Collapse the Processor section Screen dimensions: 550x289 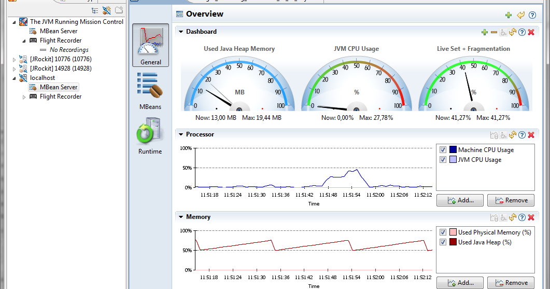pyautogui.click(x=181, y=134)
